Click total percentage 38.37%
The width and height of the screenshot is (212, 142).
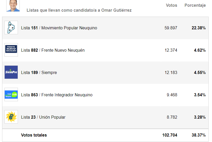[198, 135]
